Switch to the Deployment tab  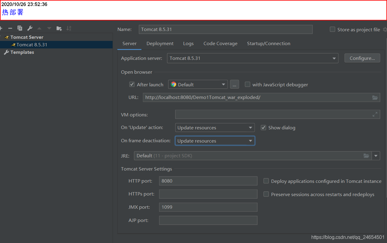pyautogui.click(x=160, y=44)
